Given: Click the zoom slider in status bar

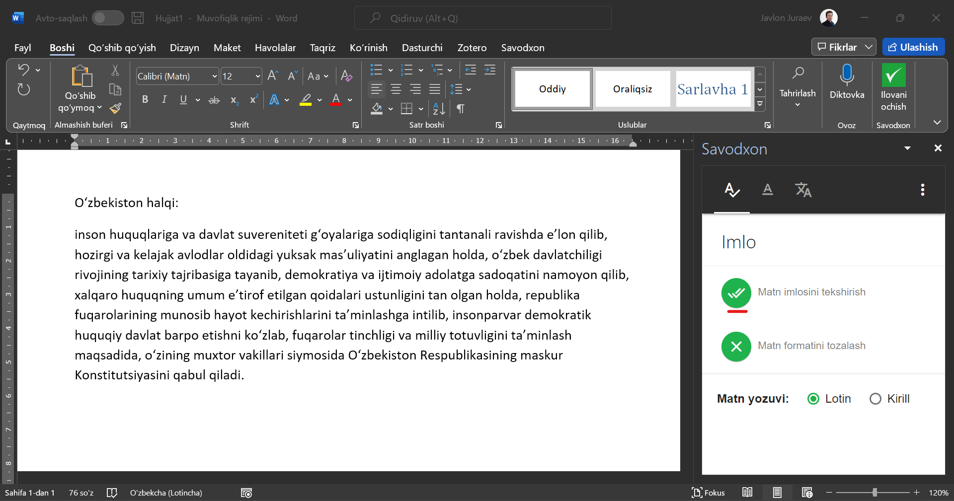Looking at the screenshot, I should [x=874, y=493].
